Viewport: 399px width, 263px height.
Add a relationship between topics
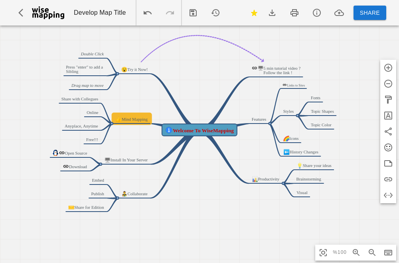[388, 195]
